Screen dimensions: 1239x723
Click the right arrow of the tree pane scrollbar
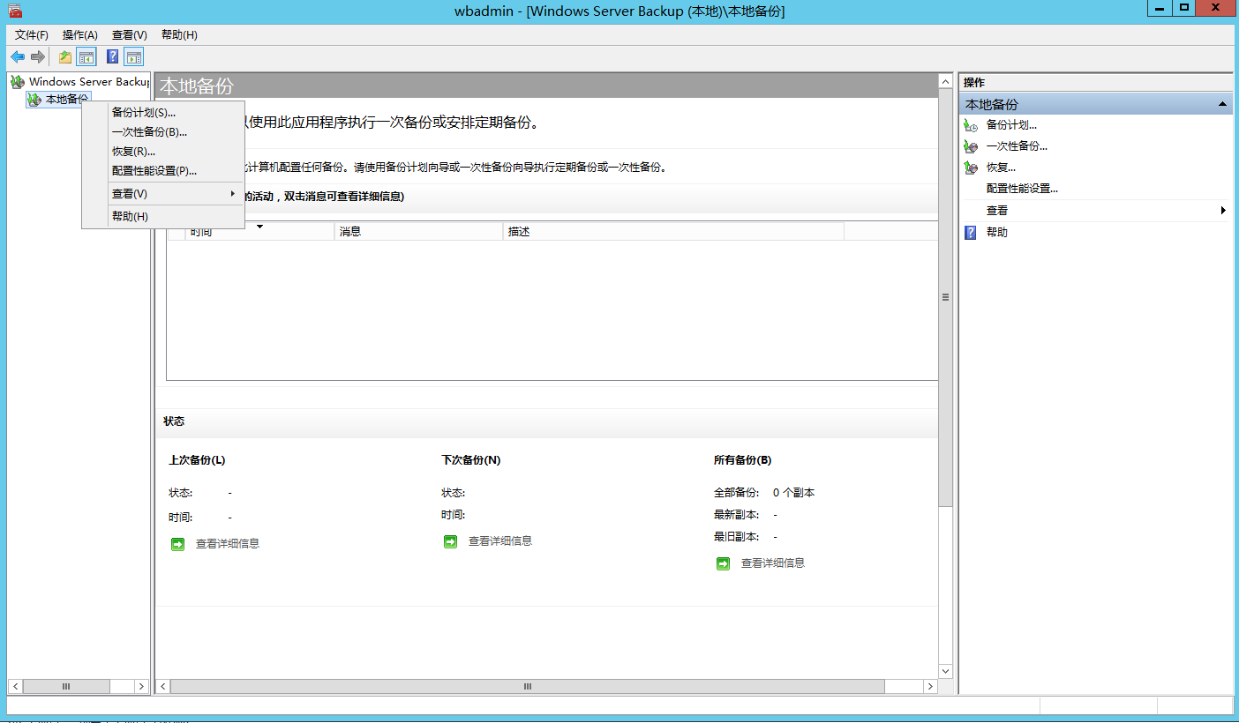[x=141, y=686]
